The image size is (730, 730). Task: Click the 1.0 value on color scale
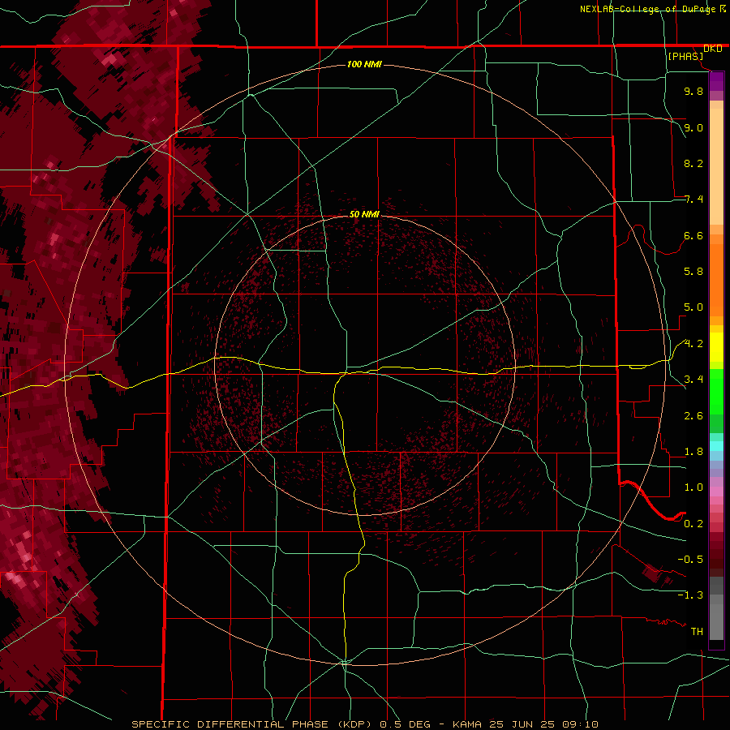693,487
